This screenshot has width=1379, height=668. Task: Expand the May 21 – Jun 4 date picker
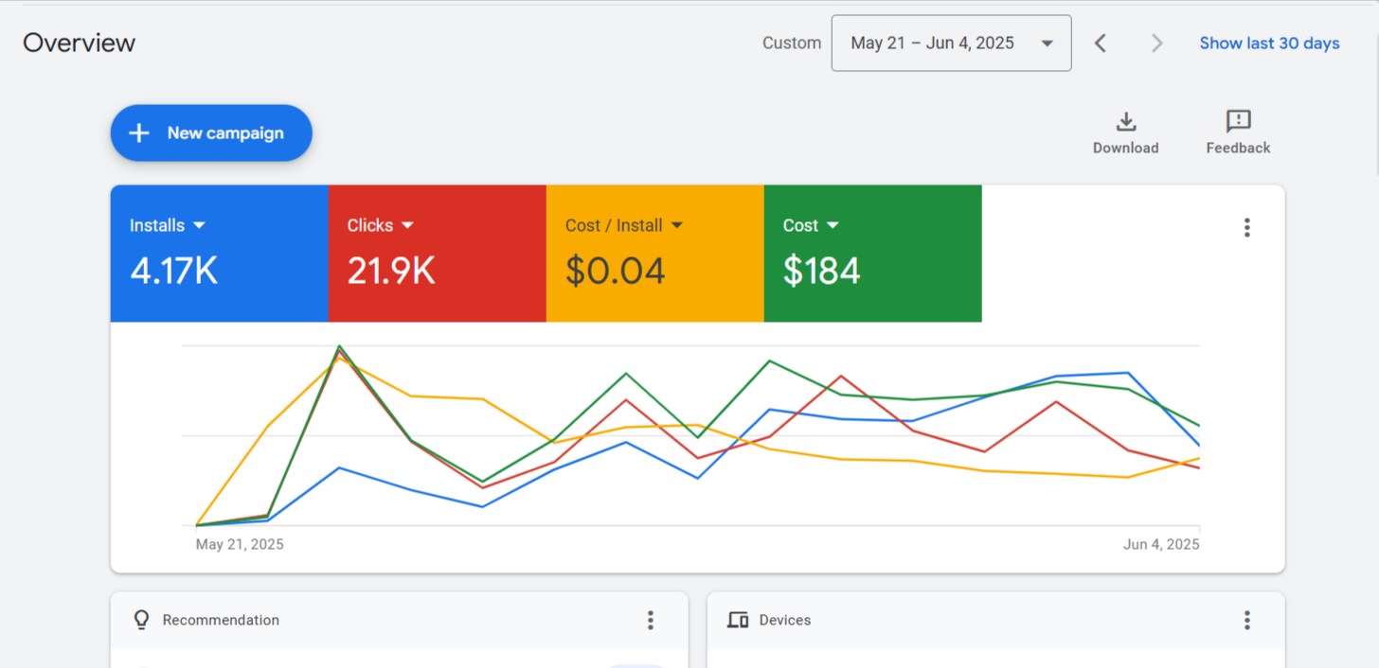(x=951, y=44)
